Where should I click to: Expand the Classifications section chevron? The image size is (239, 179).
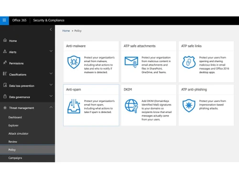pyautogui.click(x=51, y=74)
